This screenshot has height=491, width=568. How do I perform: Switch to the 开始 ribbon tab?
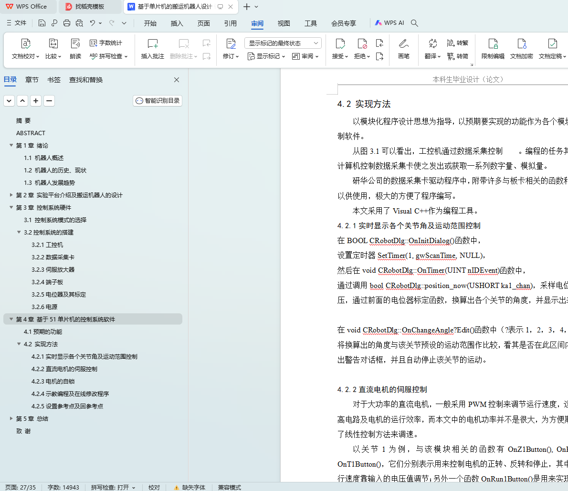pos(150,23)
